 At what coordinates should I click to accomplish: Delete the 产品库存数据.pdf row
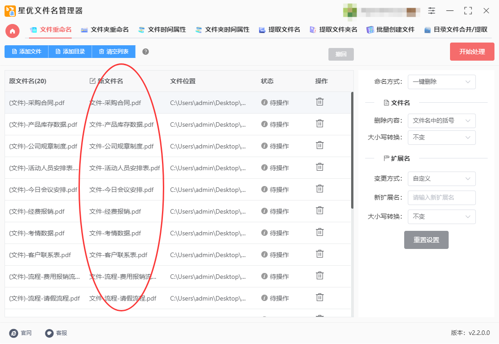click(319, 124)
